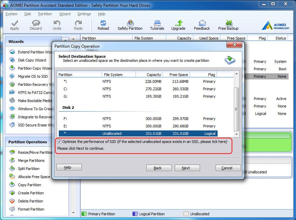
Task: Launch the Partition Copy Wizard
Action: (x=31, y=68)
